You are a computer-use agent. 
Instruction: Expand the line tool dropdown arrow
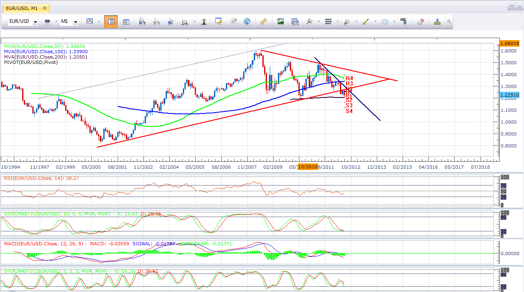pos(375,22)
